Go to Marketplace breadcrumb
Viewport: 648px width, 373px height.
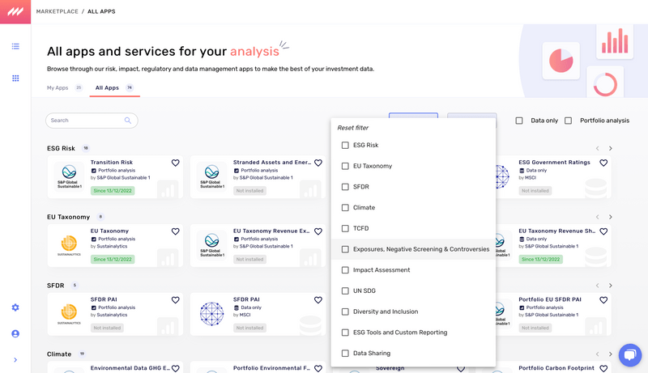click(57, 11)
